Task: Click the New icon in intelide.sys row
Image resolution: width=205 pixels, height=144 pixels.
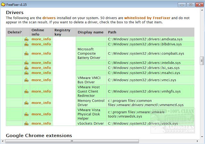Action: [x=26, y=63]
